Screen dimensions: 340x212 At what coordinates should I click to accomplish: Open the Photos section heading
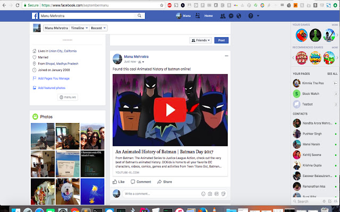(46, 117)
